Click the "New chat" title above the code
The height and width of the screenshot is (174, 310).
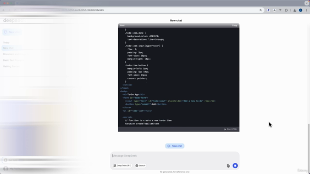(x=176, y=20)
